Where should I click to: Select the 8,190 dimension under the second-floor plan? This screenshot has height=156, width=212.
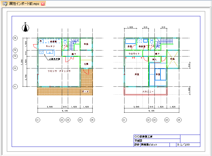coord(151,111)
